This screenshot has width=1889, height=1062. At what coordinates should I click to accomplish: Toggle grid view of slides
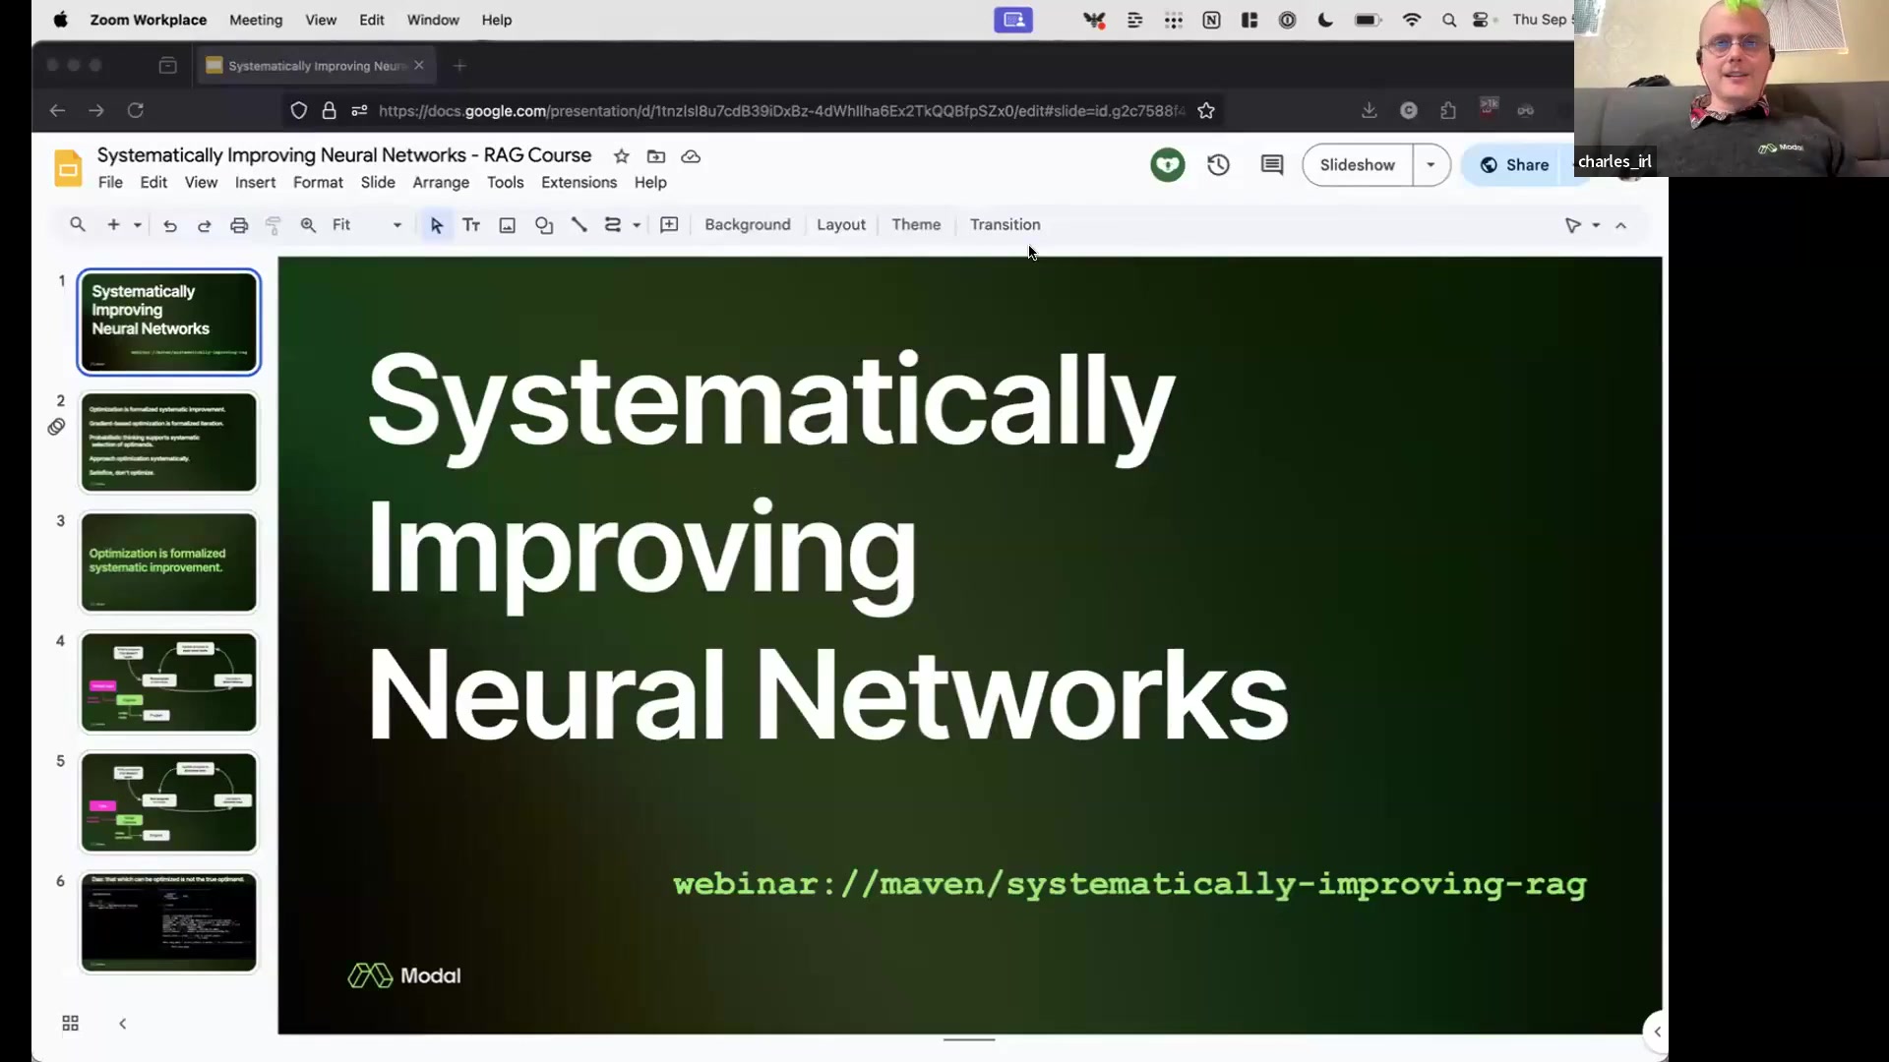pyautogui.click(x=70, y=1024)
